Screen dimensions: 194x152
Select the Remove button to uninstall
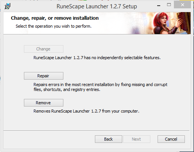click(44, 103)
